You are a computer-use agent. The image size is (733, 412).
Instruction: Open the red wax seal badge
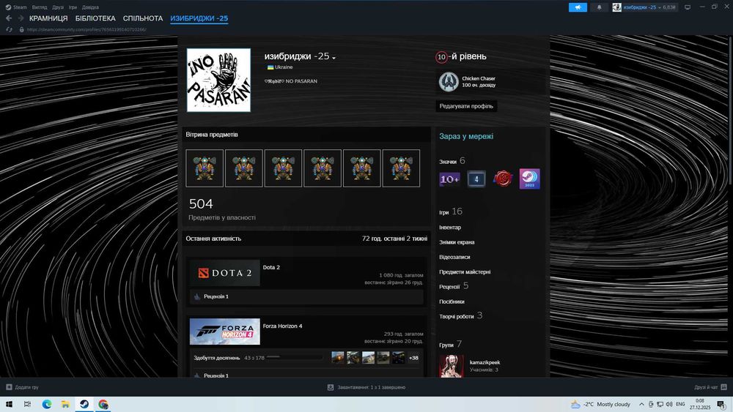point(503,179)
